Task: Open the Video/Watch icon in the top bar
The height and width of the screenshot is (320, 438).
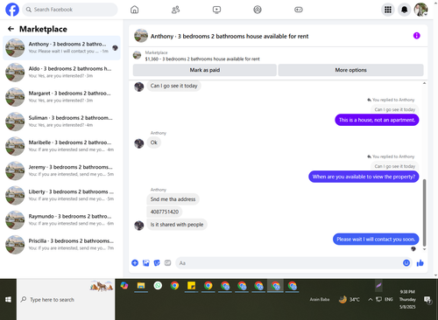Action: click(216, 10)
